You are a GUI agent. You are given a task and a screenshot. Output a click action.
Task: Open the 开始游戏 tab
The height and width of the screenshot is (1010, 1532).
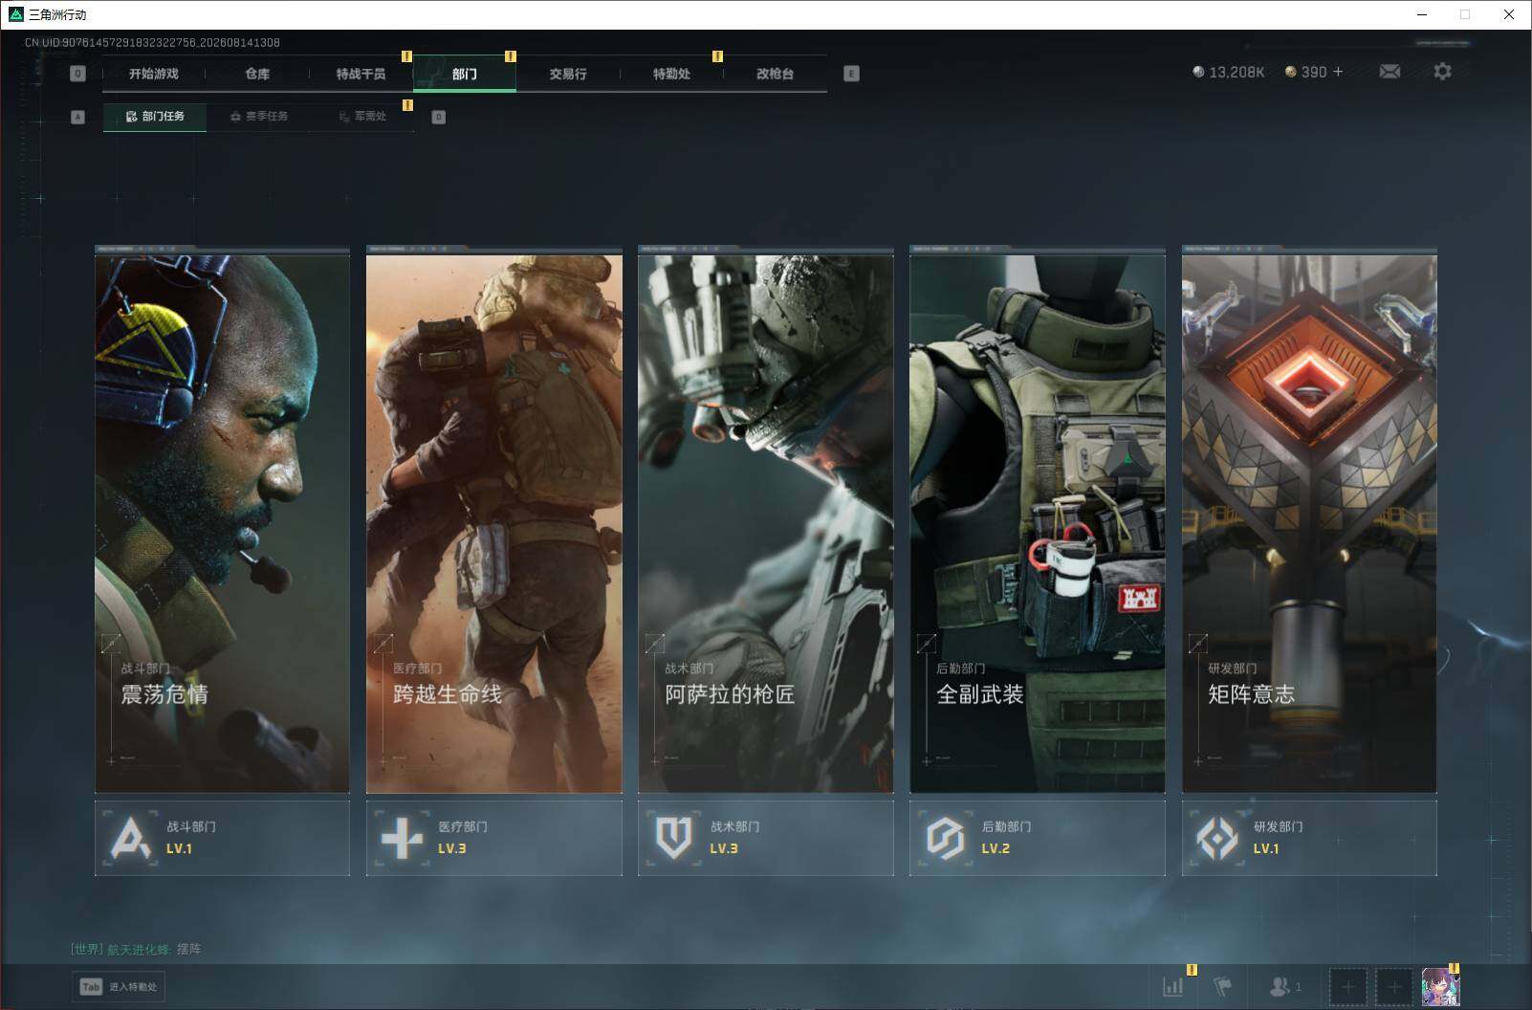(x=154, y=74)
